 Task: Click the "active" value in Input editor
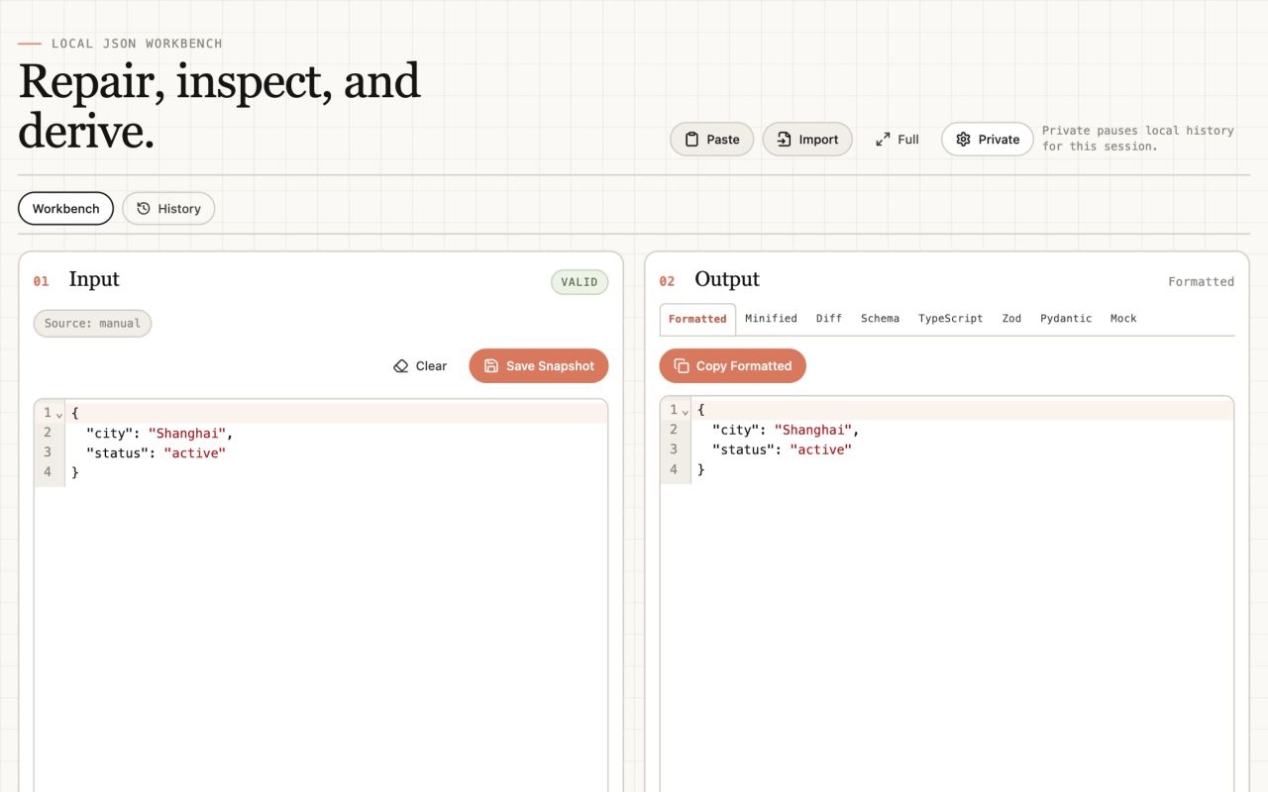[195, 452]
